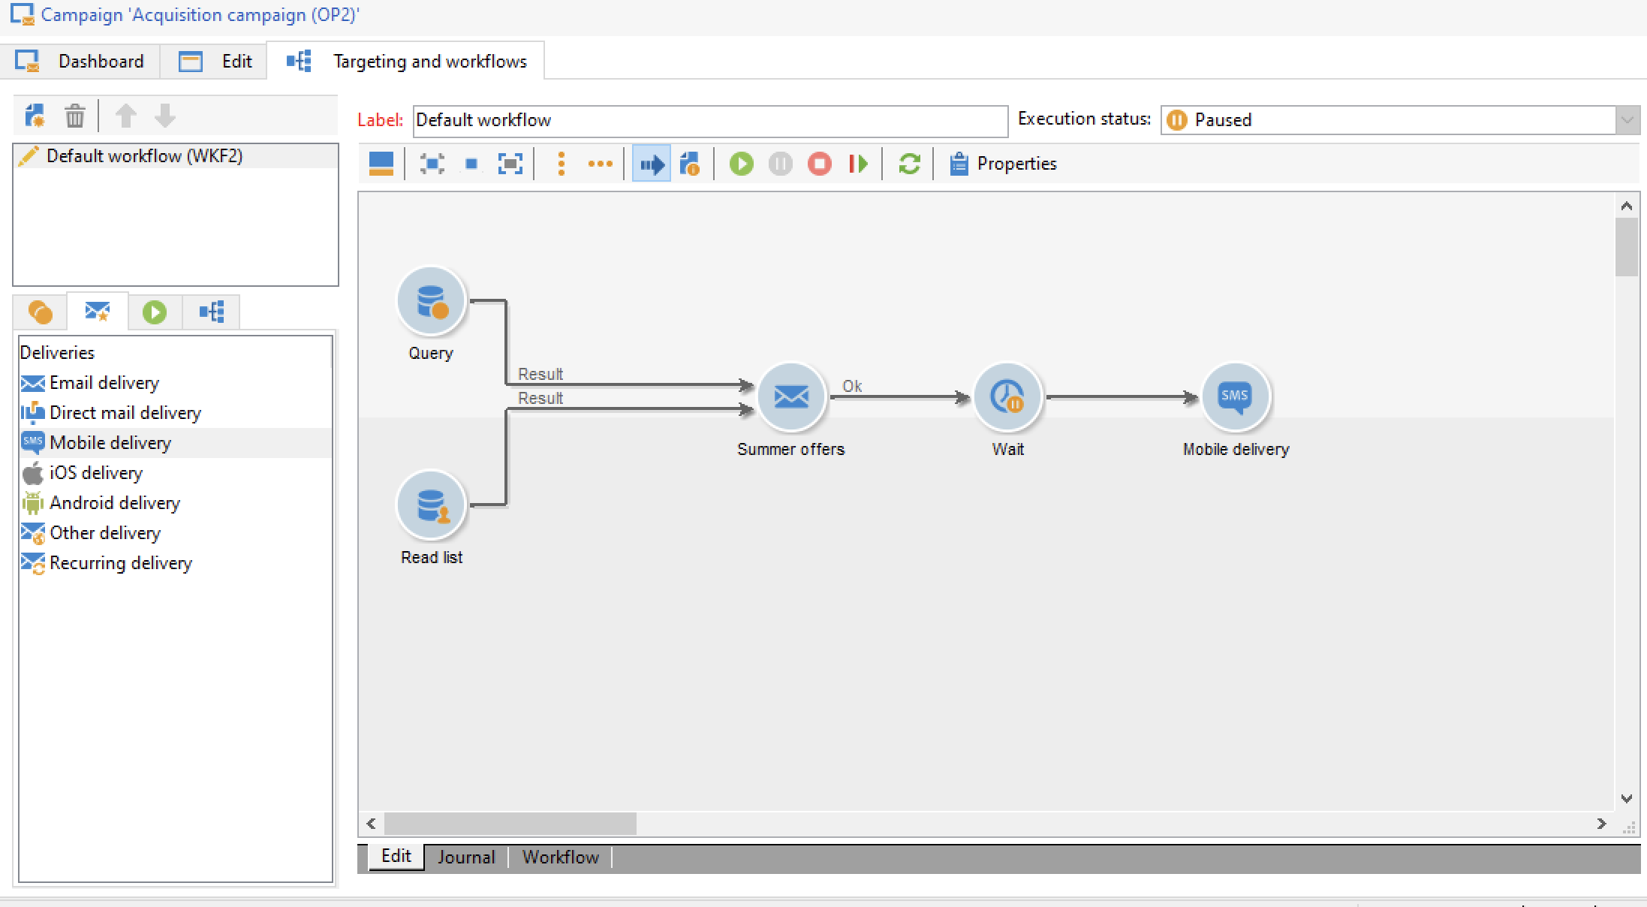Create a new workflow from the list toolbar
Image resolution: width=1647 pixels, height=907 pixels.
point(35,116)
